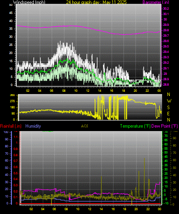Click the '25' windspeed axis value

click(x=11, y=45)
